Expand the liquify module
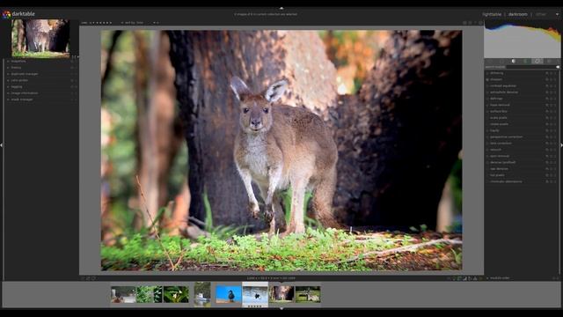Image resolution: width=563 pixels, height=317 pixels. pyautogui.click(x=494, y=130)
